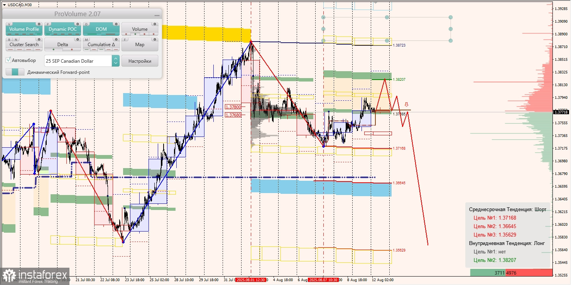Toggle the Volume Profile module
The width and height of the screenshot is (571, 285).
[24, 29]
